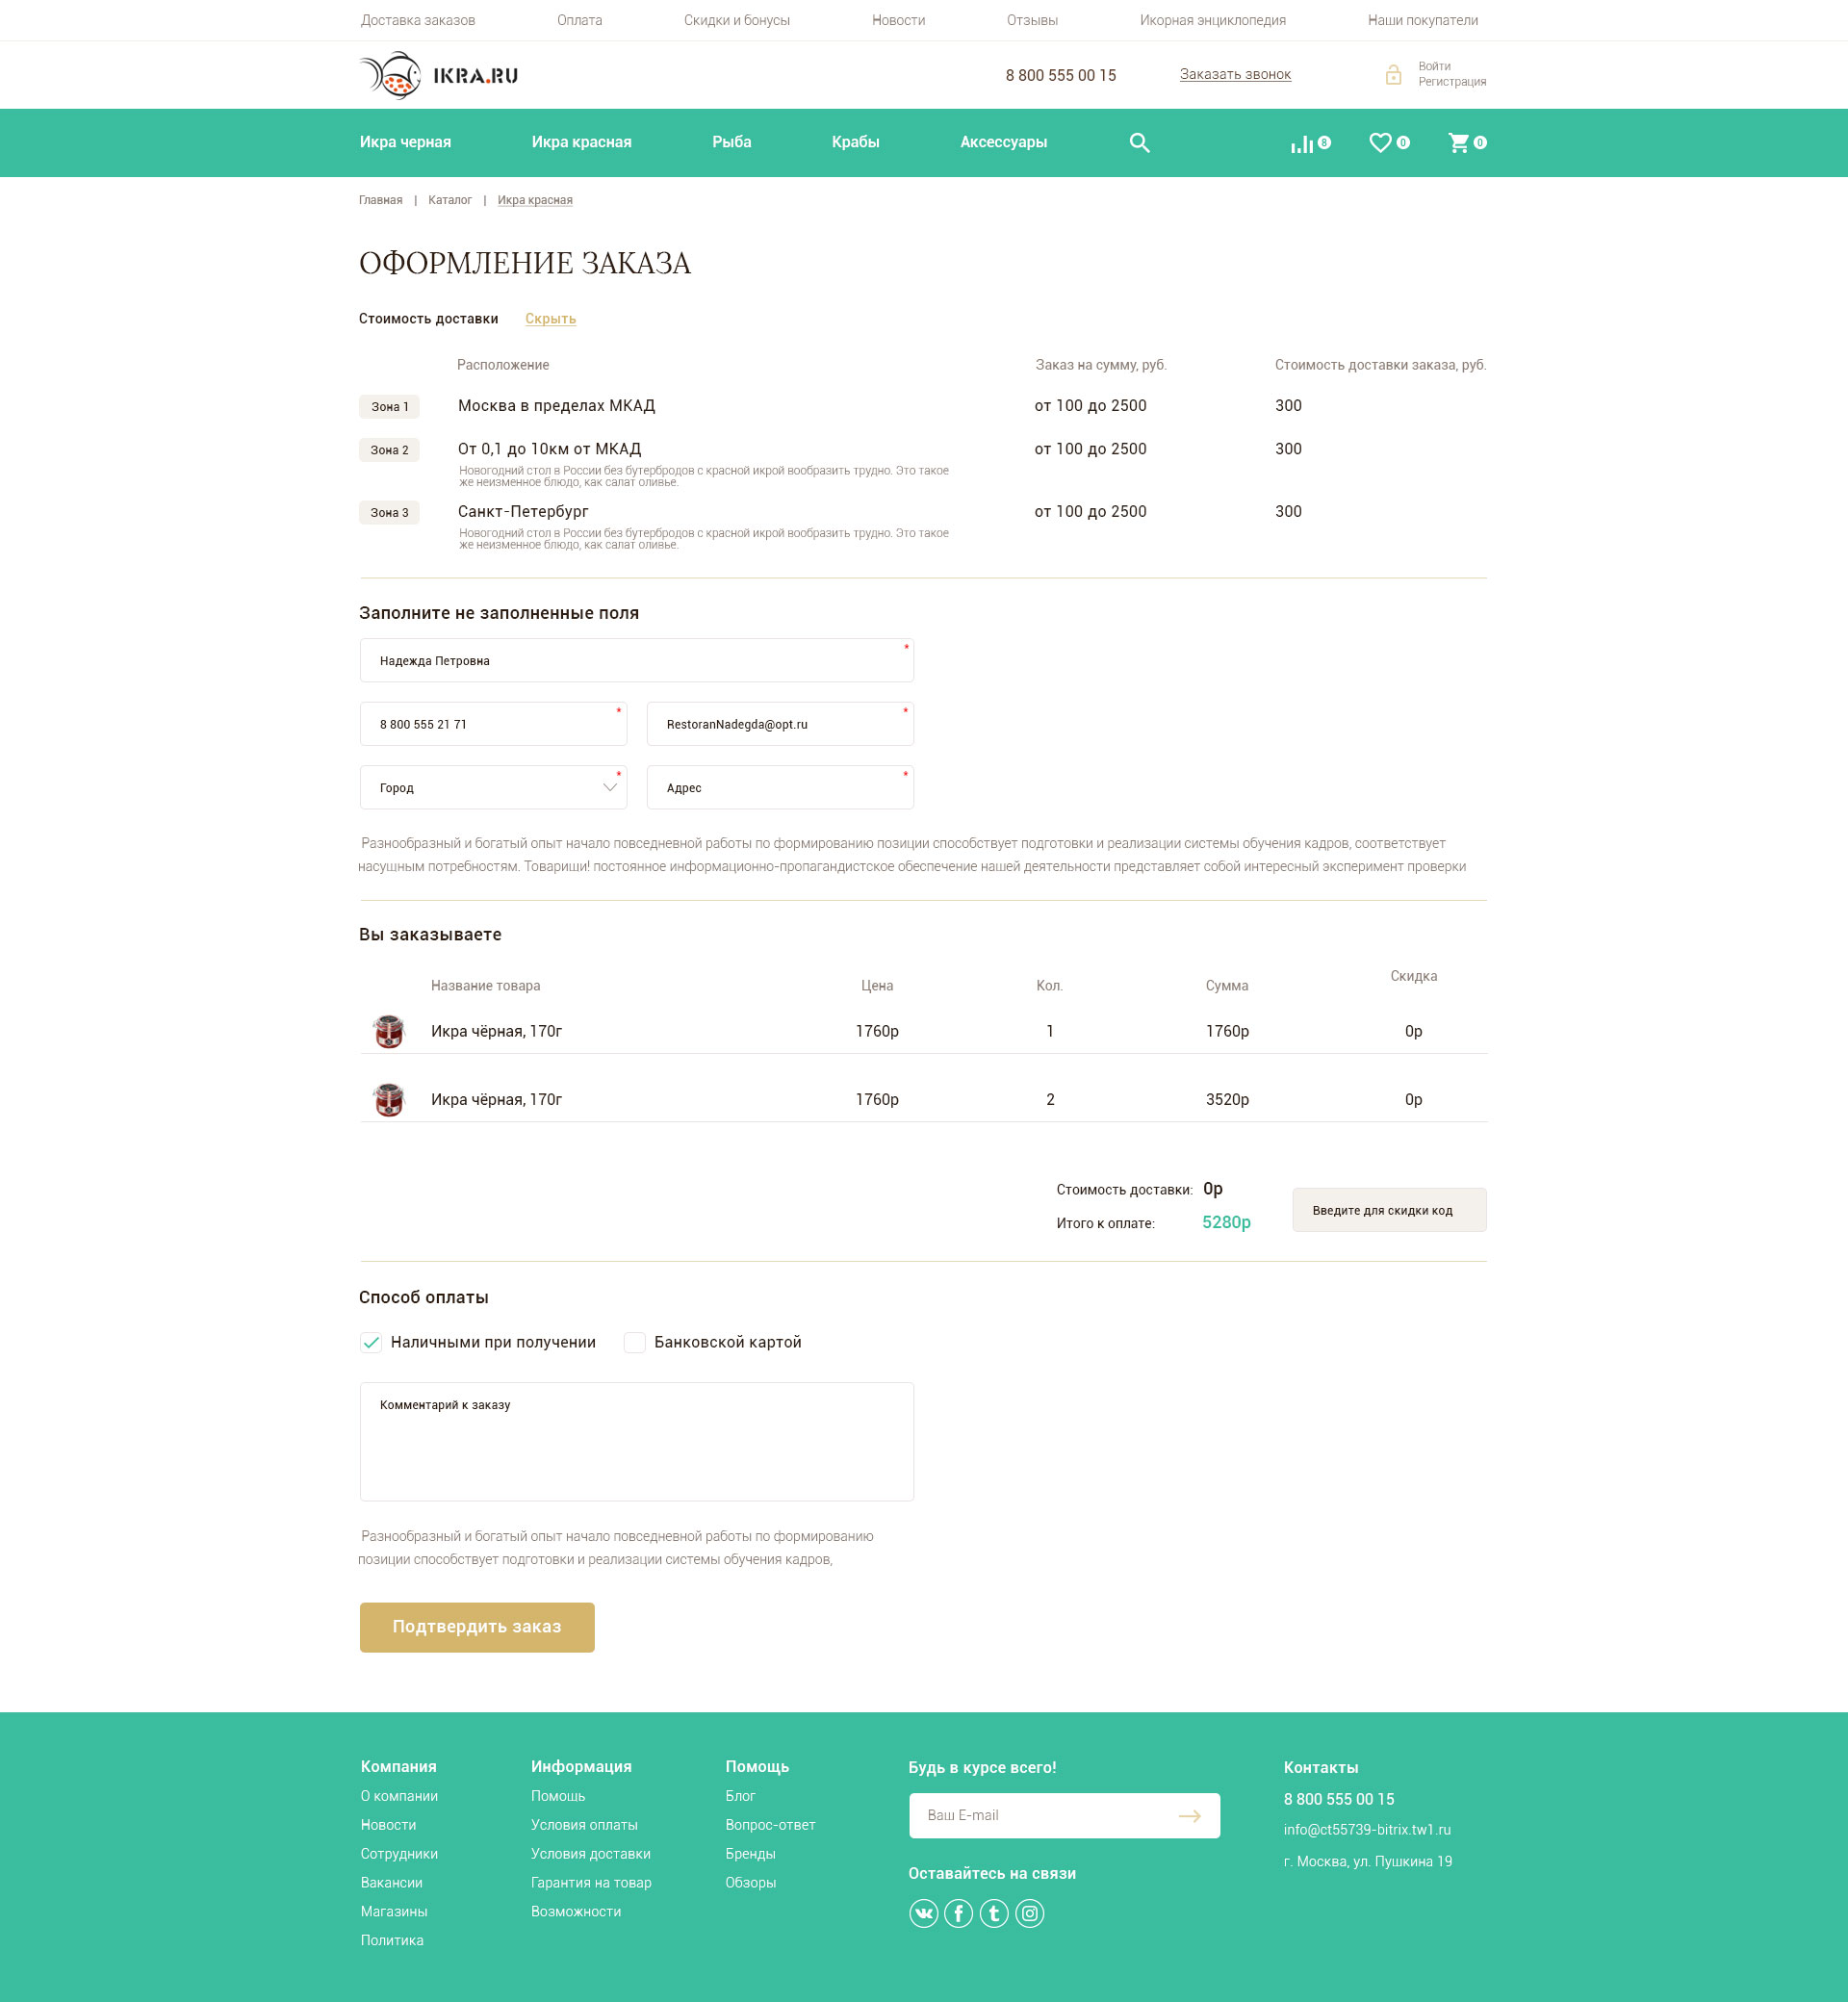Screen dimensions: 1848x2002
Task: Open the VK social icon
Action: click(923, 1913)
